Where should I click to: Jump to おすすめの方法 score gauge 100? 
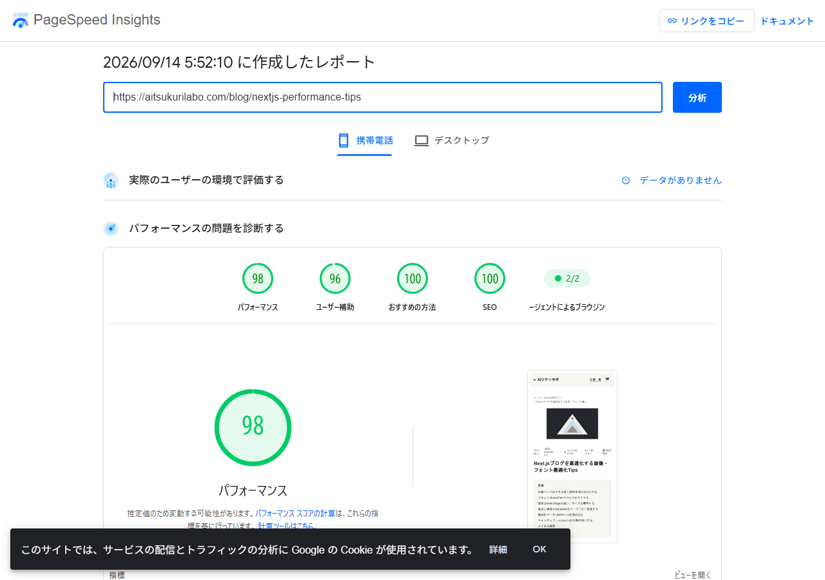(x=412, y=278)
